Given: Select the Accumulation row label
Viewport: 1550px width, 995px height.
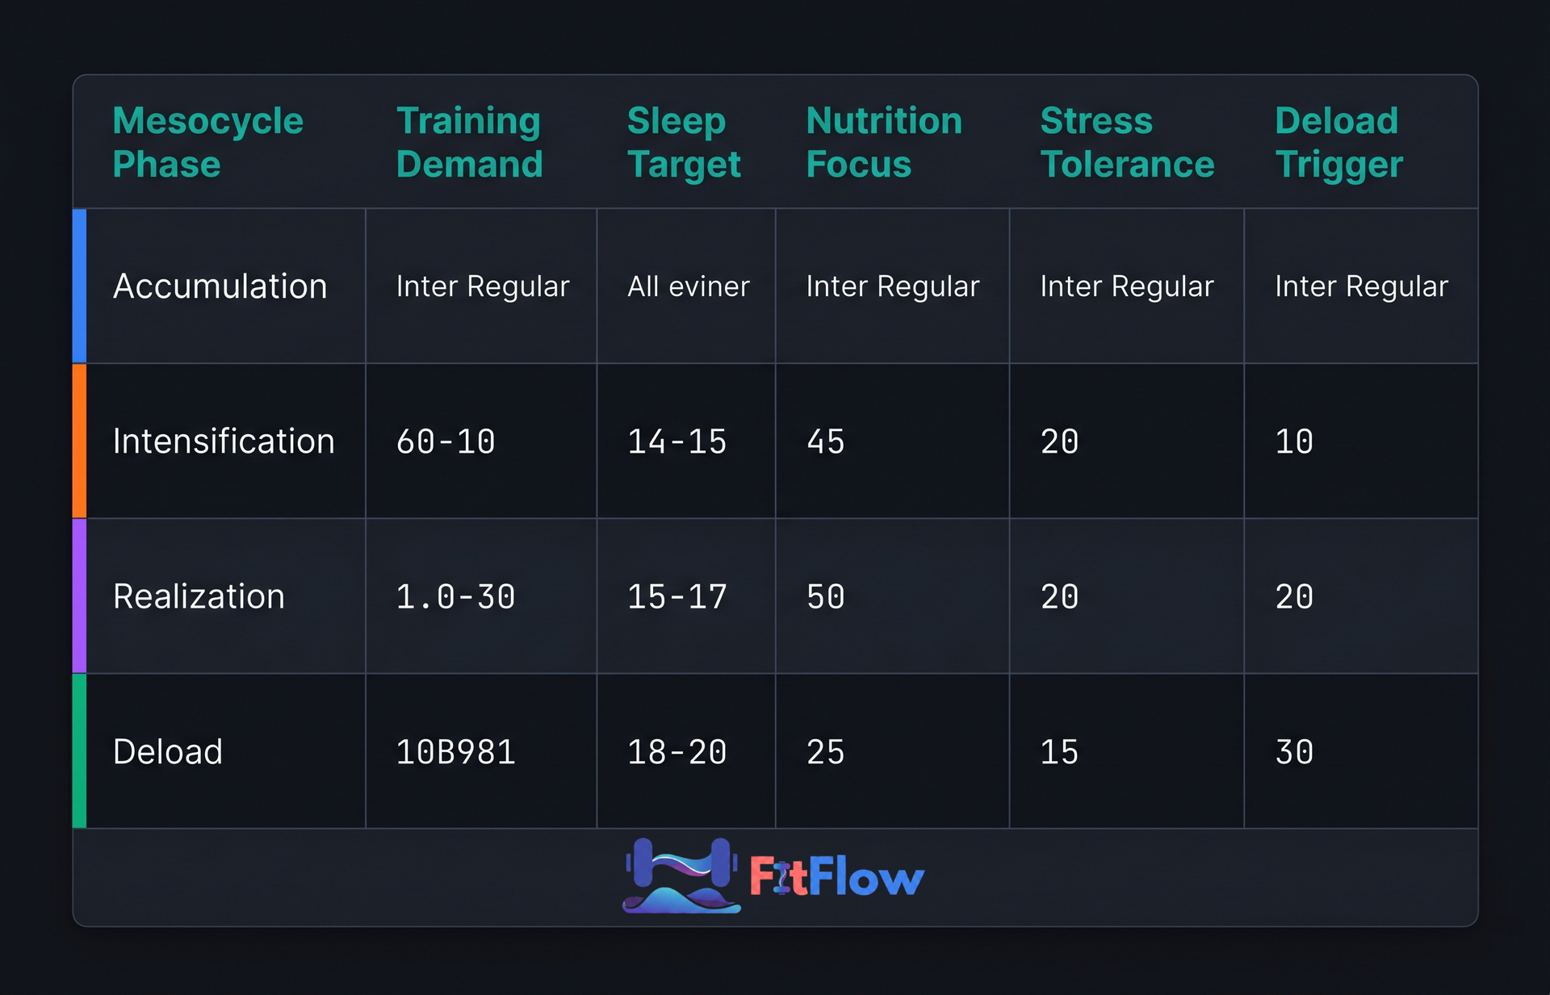Looking at the screenshot, I should point(220,286).
